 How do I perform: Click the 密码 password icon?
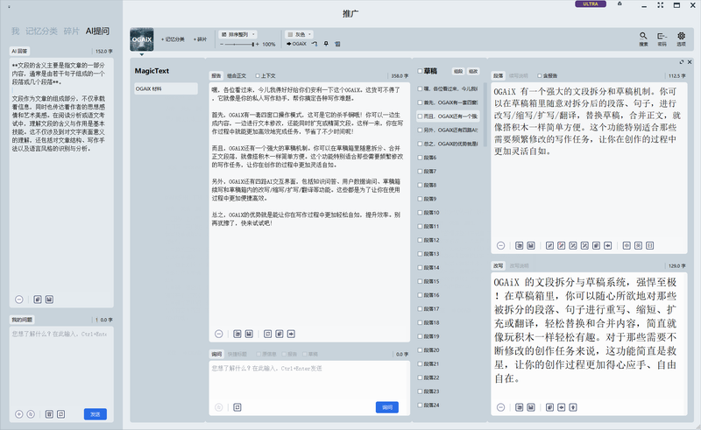point(662,37)
